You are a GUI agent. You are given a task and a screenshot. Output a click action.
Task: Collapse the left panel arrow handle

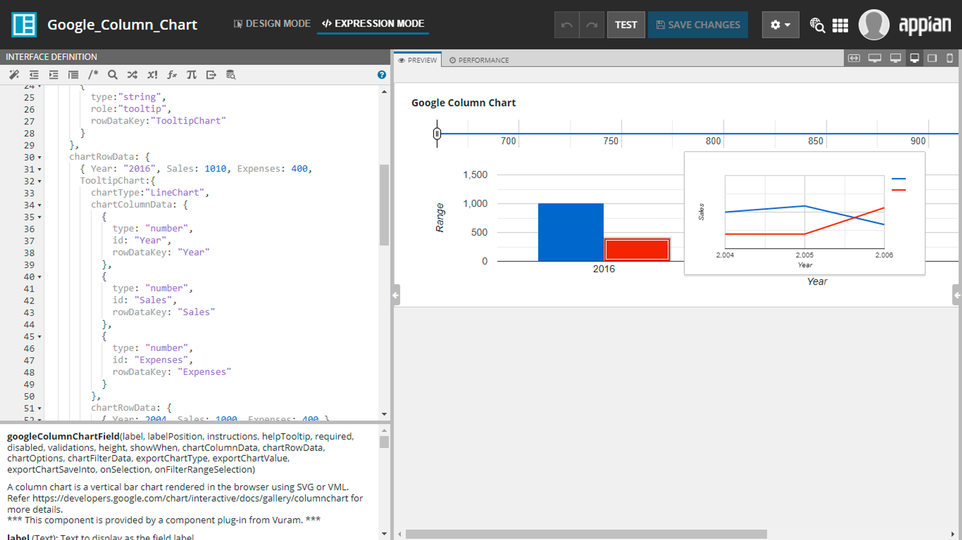[396, 295]
